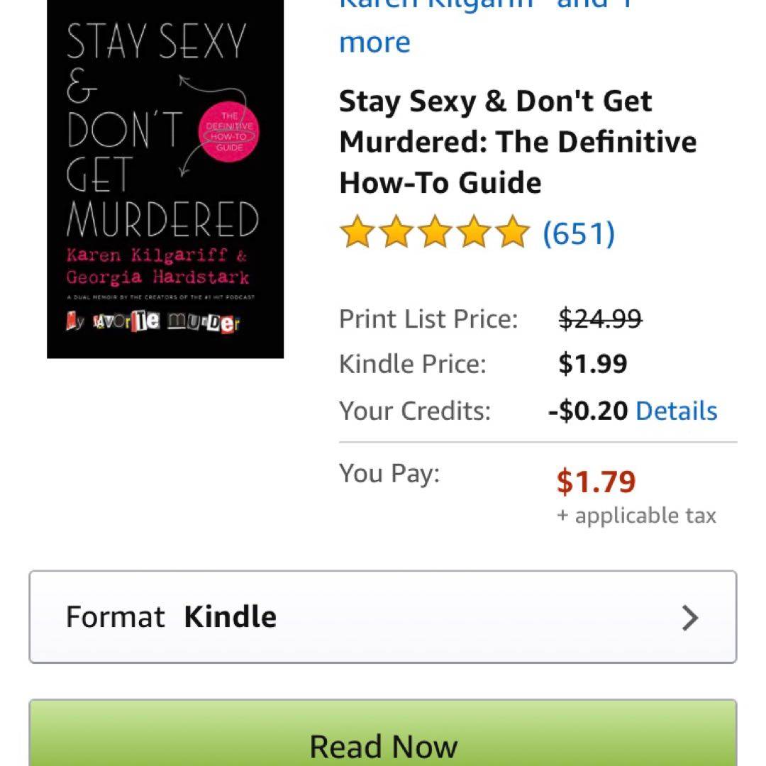The height and width of the screenshot is (766, 766).
Task: Select the $1.99 Kindle price
Action: pos(592,363)
